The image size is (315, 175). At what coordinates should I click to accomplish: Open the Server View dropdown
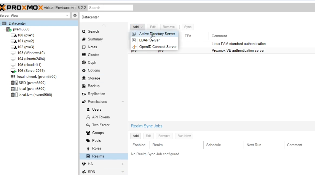pyautogui.click(x=67, y=16)
